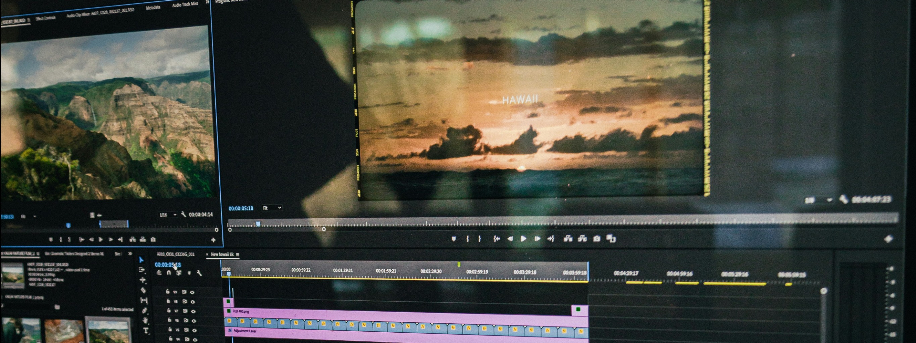
Task: Click timeline Add Marker shield icon
Action: (189, 273)
